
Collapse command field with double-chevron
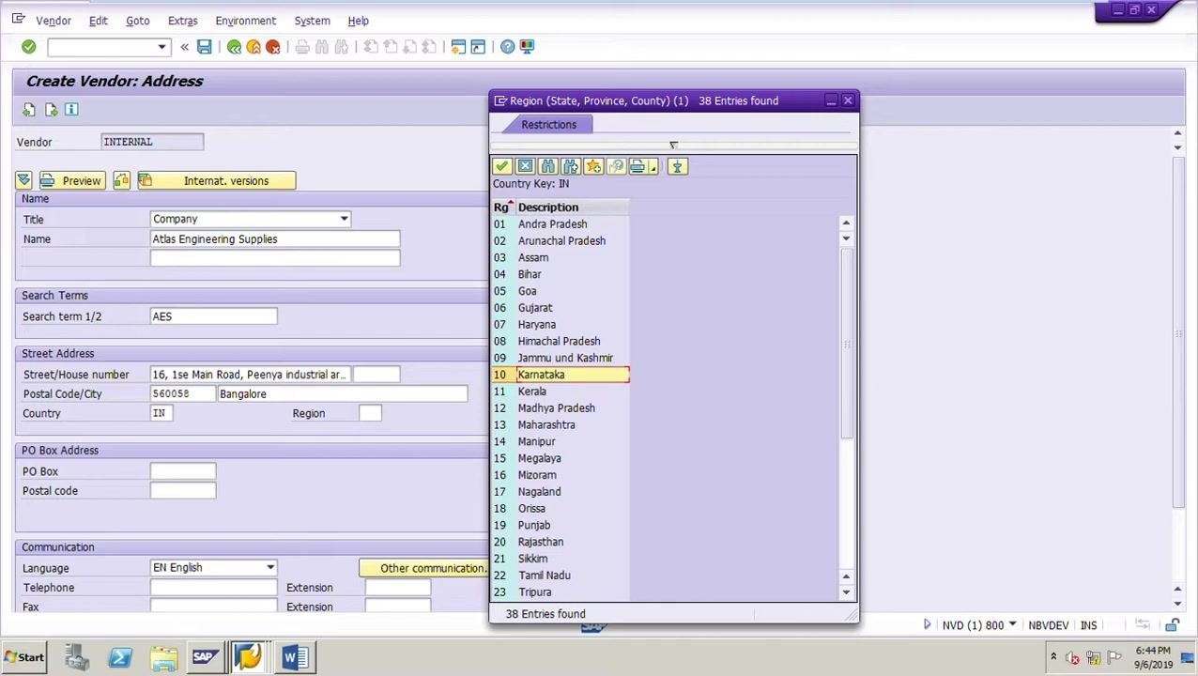(184, 47)
